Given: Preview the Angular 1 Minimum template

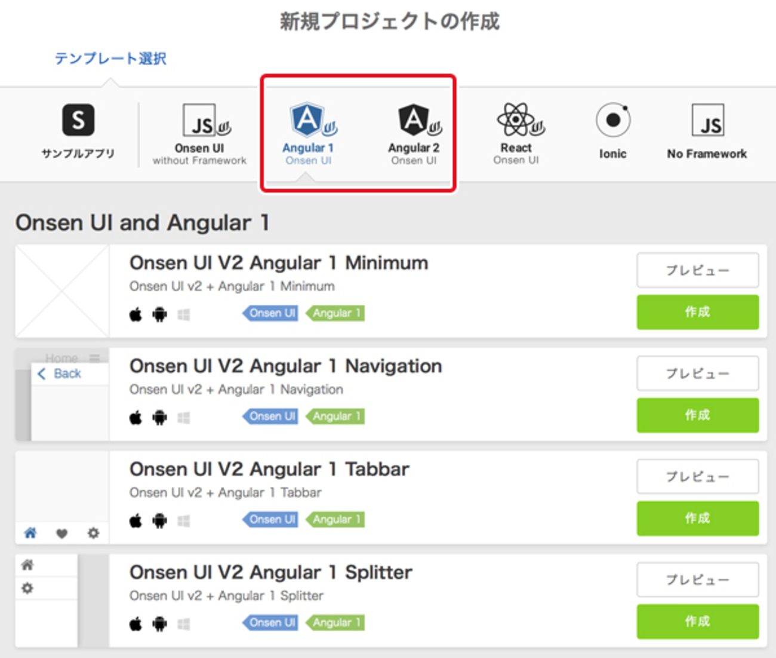Looking at the screenshot, I should (697, 270).
